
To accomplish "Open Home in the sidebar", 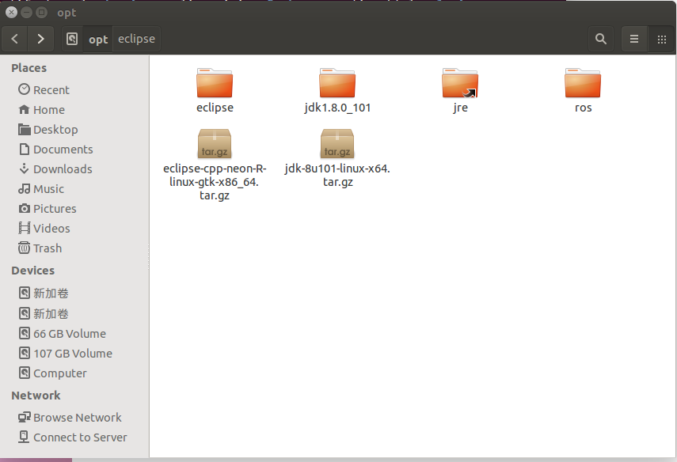I will 74,110.
